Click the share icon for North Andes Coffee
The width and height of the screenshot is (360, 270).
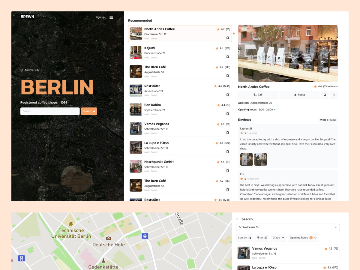pyautogui.click(x=334, y=94)
